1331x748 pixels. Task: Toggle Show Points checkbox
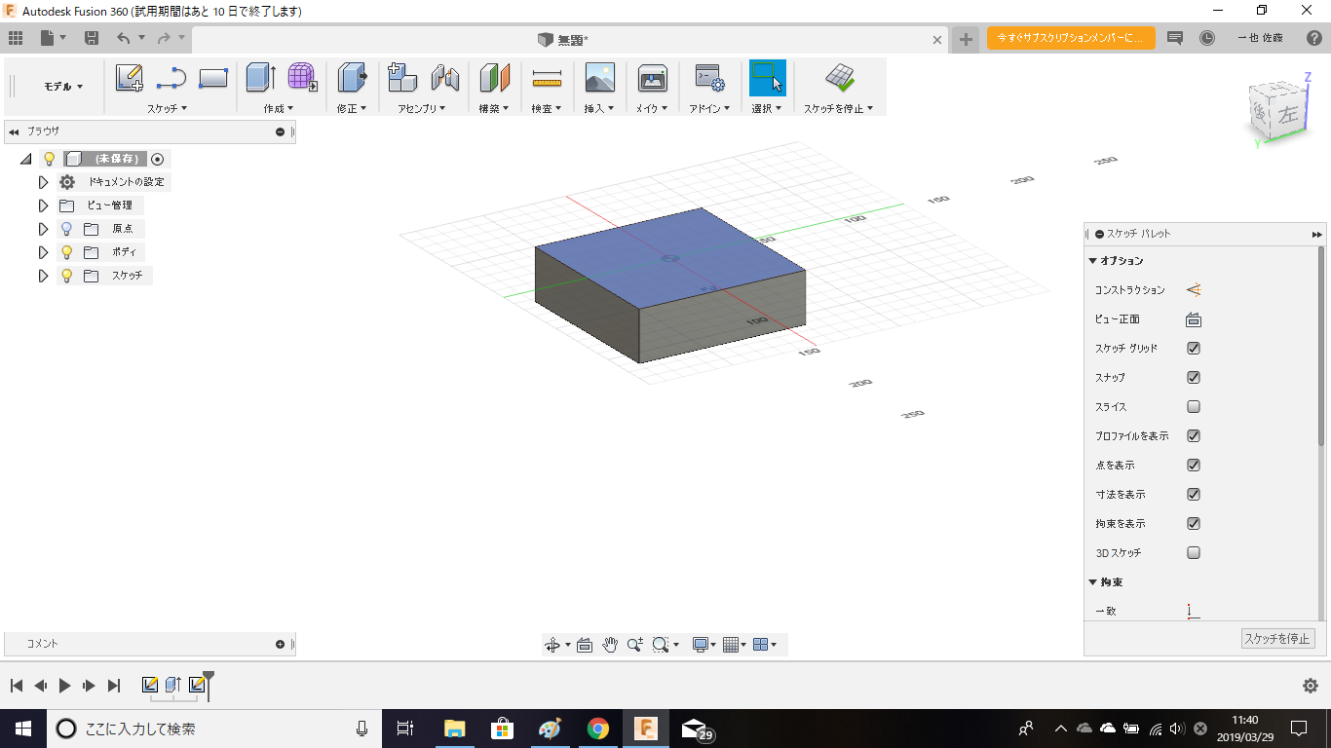click(1194, 466)
